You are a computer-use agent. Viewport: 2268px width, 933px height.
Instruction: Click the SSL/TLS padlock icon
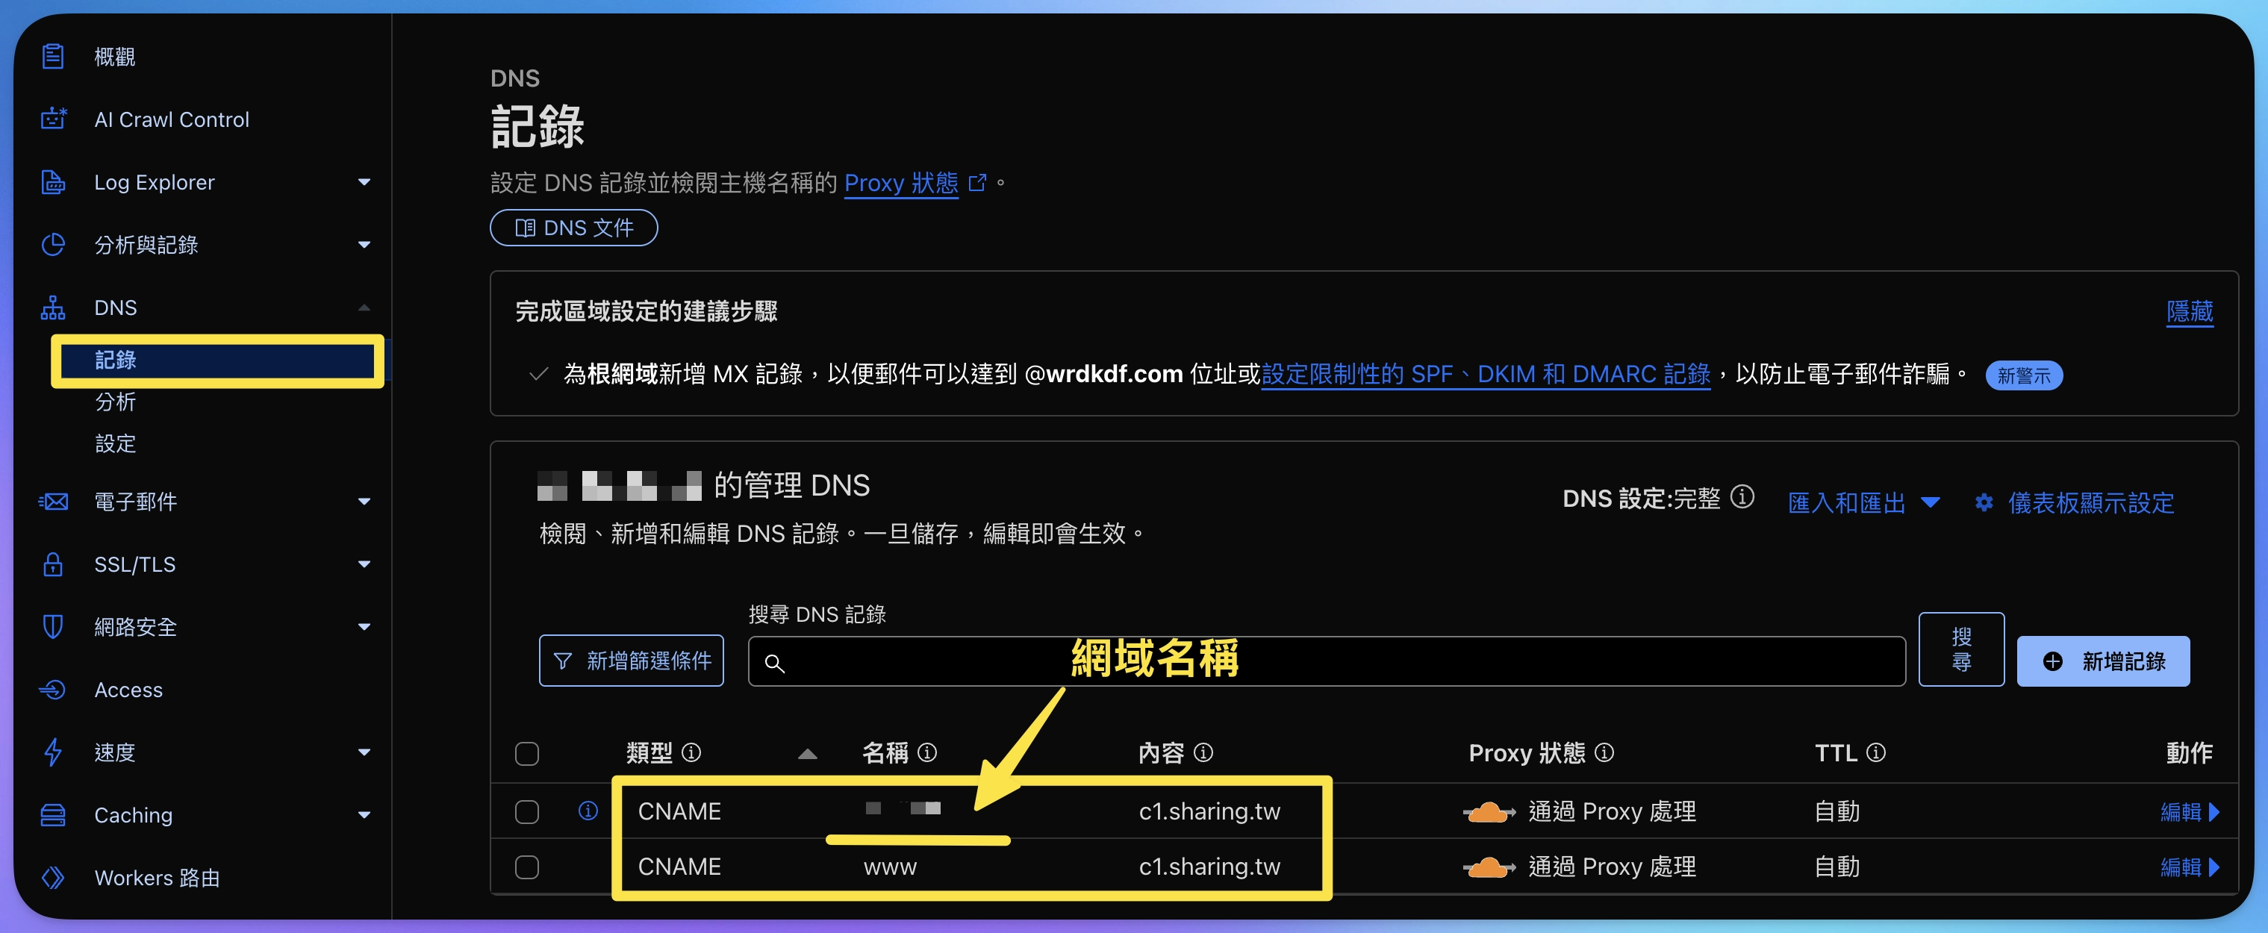click(53, 564)
